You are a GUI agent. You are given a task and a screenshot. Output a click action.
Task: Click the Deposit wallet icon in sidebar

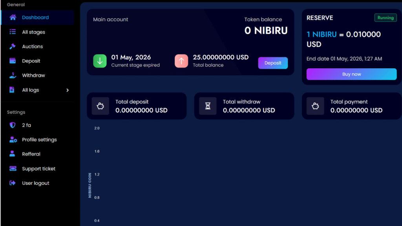pos(13,61)
